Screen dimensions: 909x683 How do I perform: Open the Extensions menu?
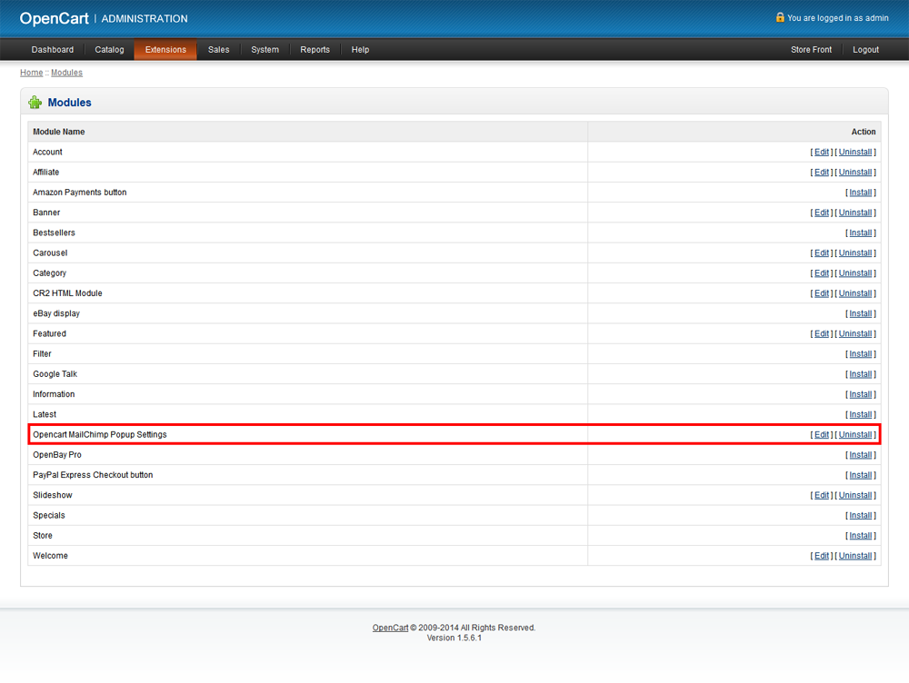[x=165, y=50]
